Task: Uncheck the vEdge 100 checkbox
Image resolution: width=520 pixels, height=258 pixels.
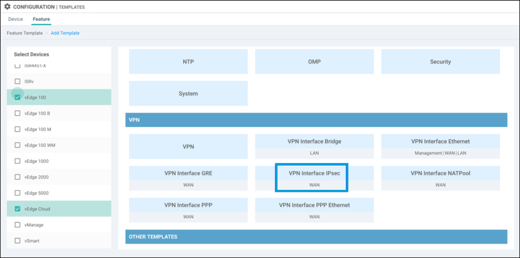Action: [x=18, y=97]
